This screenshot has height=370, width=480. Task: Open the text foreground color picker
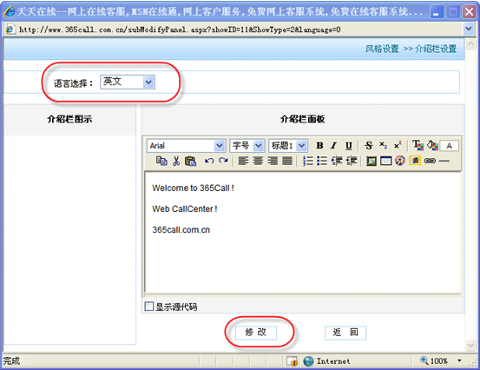[418, 145]
